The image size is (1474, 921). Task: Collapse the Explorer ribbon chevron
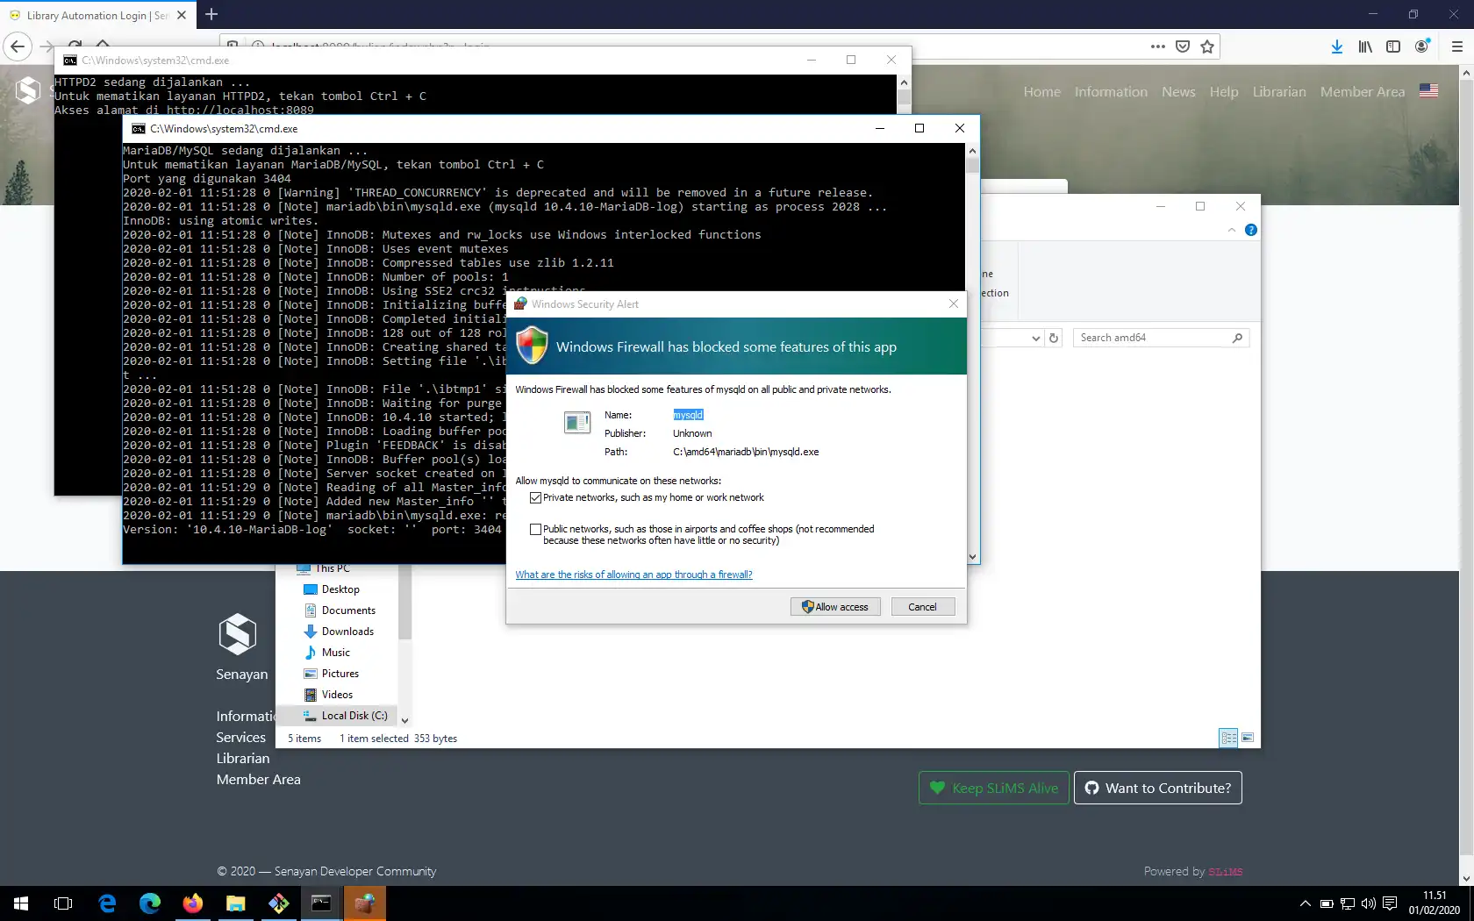(1232, 230)
